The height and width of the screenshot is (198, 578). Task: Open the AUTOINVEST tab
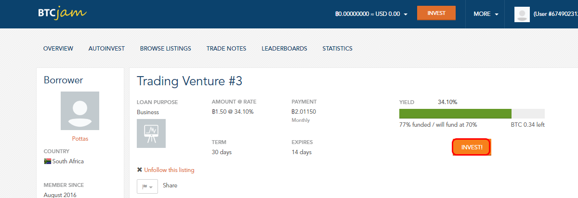tap(106, 49)
